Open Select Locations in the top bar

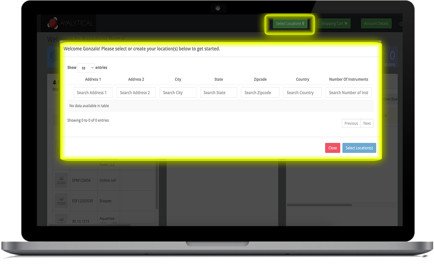tap(290, 23)
